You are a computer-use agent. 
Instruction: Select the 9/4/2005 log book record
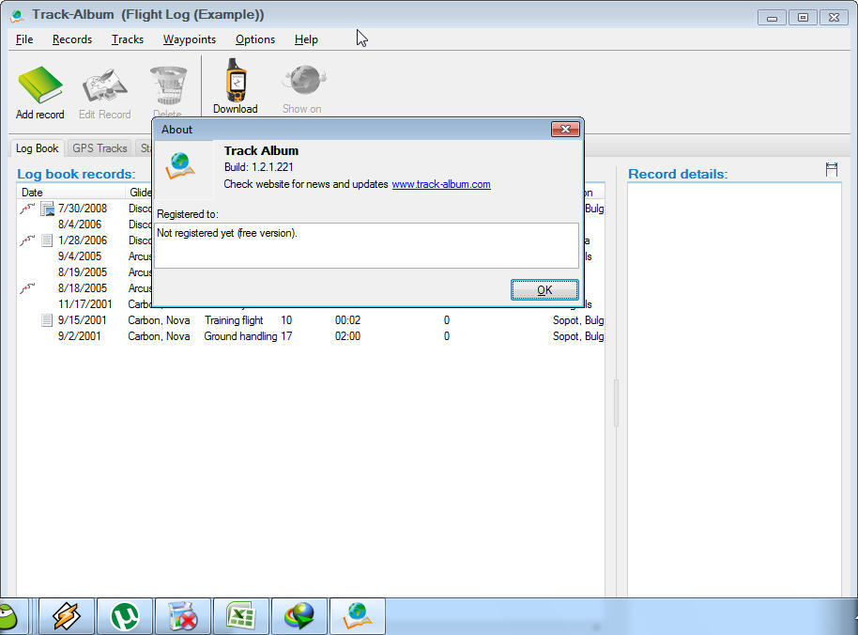pyautogui.click(x=80, y=256)
